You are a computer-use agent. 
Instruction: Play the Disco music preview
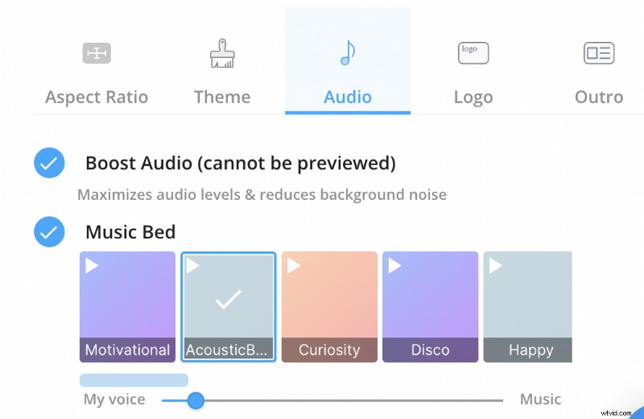395,266
